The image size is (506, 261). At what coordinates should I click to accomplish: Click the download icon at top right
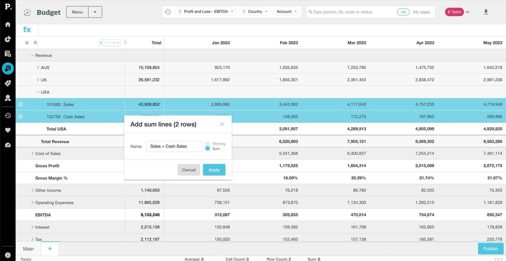tap(486, 12)
